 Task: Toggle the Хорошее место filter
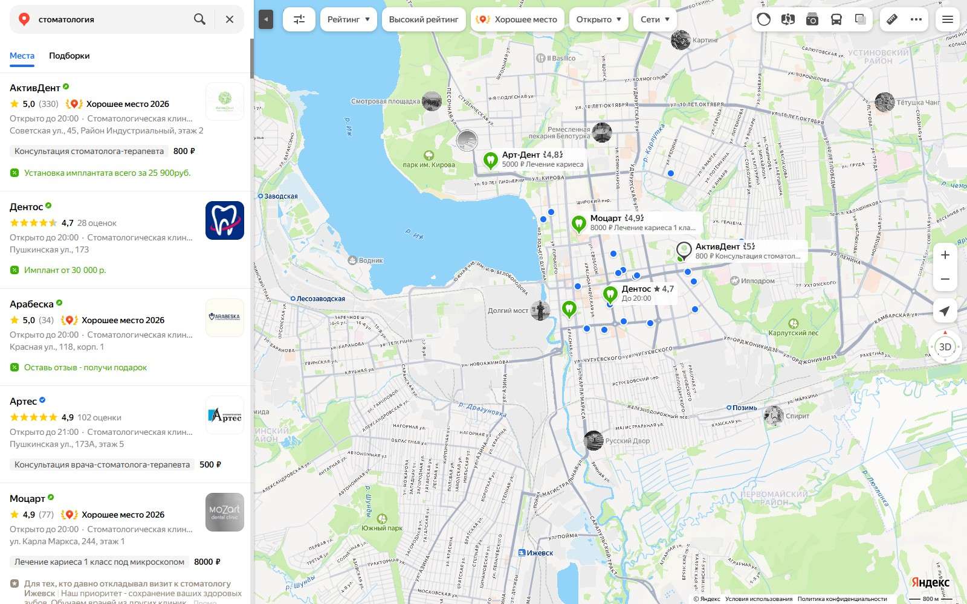coord(518,19)
